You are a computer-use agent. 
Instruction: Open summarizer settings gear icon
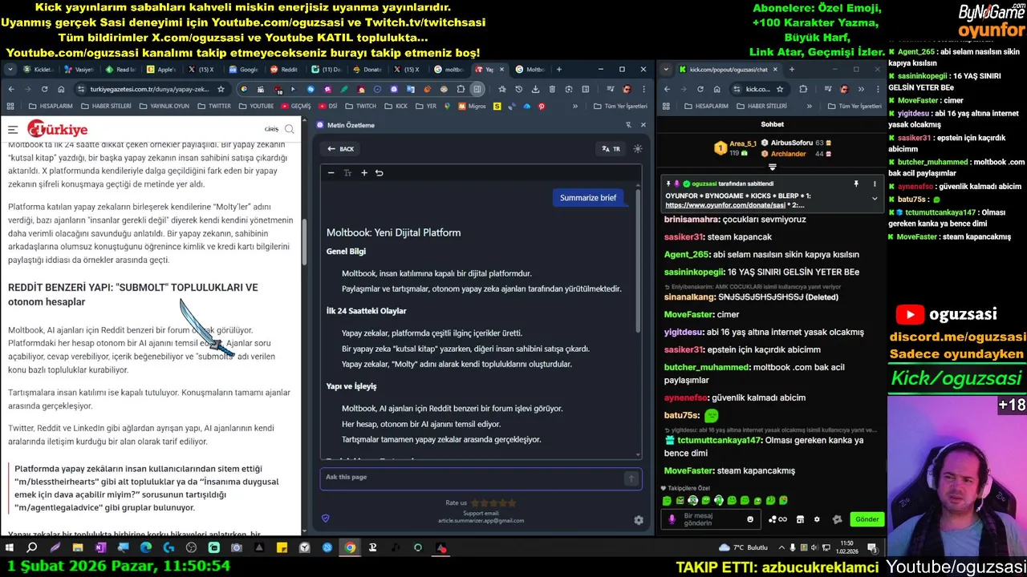pyautogui.click(x=639, y=520)
